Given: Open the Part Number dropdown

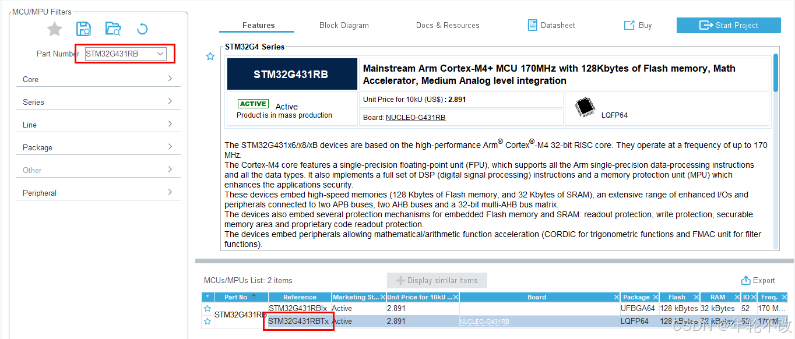Looking at the screenshot, I should pos(160,54).
